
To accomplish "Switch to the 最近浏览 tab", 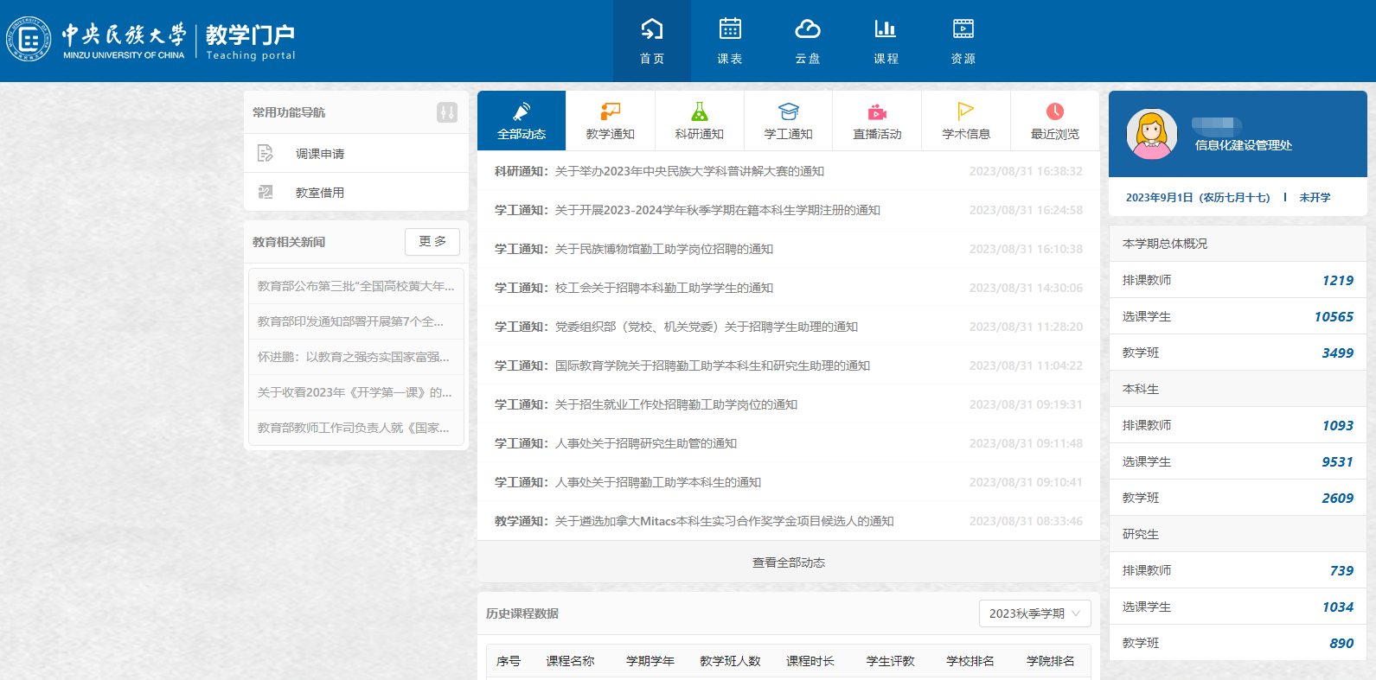I will 1055,120.
